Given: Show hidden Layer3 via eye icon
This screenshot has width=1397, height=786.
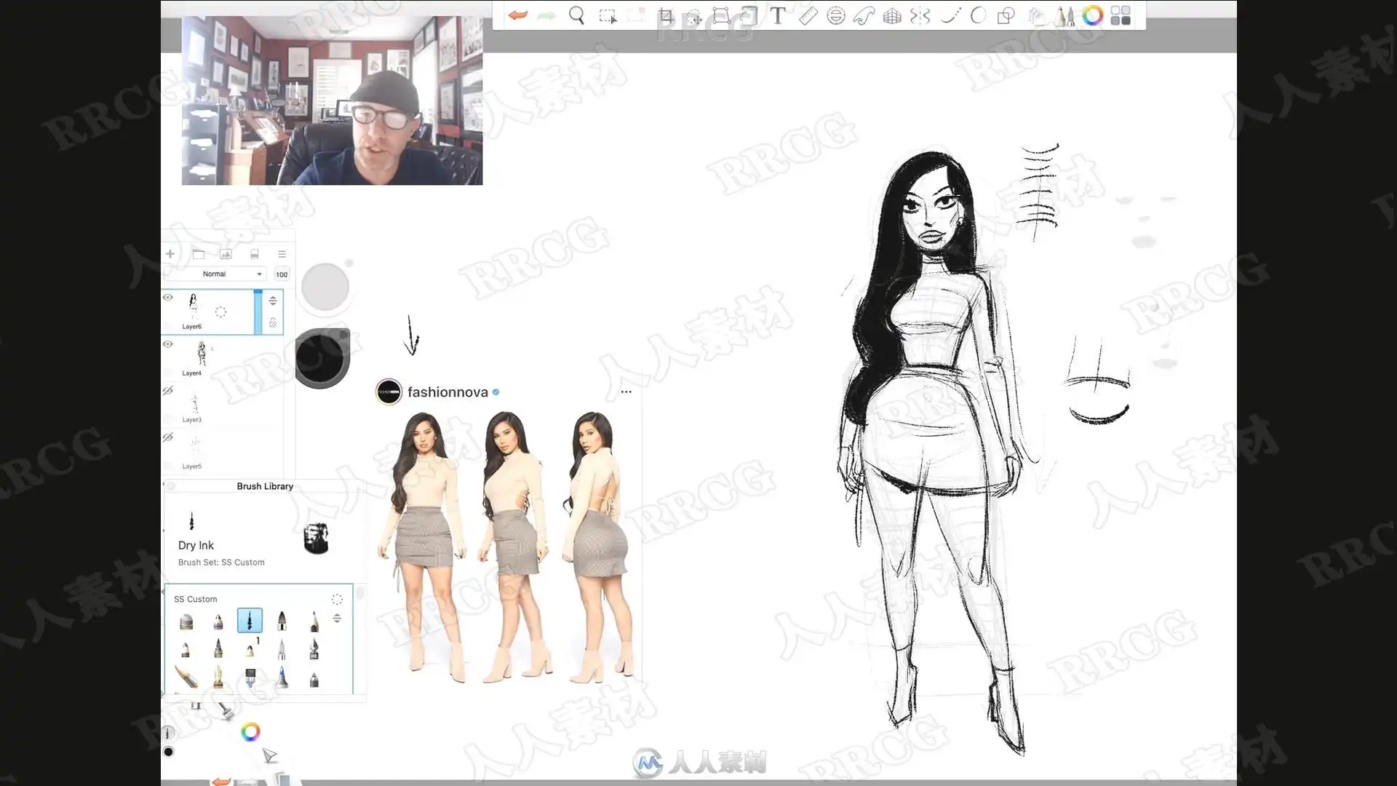Looking at the screenshot, I should (x=168, y=391).
